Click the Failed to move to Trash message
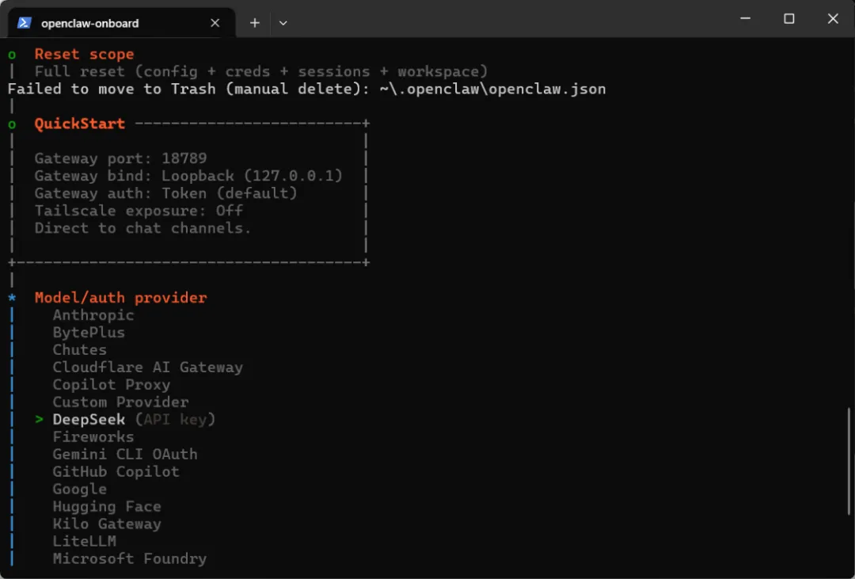 pyautogui.click(x=307, y=89)
